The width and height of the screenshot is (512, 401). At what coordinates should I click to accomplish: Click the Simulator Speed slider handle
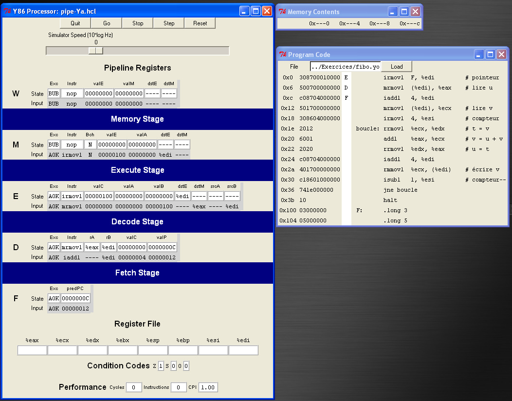point(96,51)
